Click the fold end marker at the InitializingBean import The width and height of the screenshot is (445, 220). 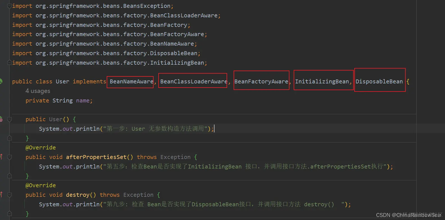tap(9, 62)
